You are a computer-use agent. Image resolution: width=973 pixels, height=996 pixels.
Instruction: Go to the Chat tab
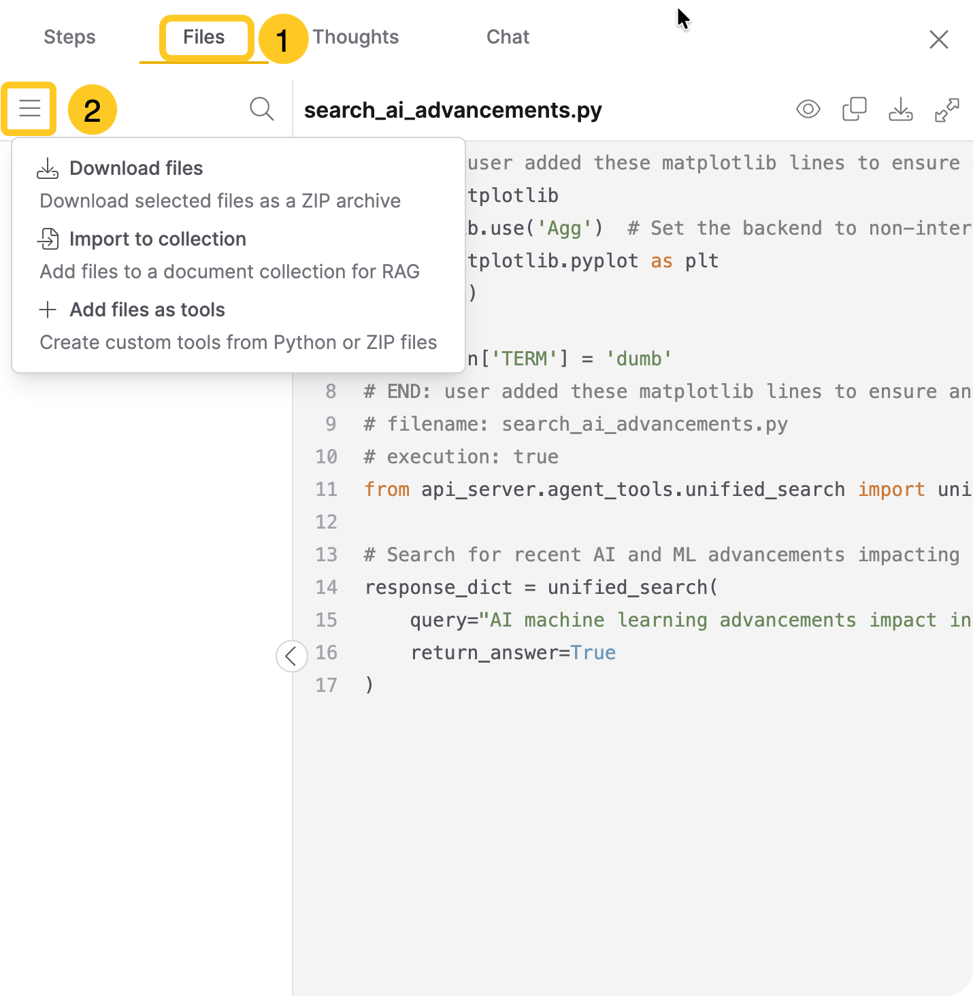[508, 37]
